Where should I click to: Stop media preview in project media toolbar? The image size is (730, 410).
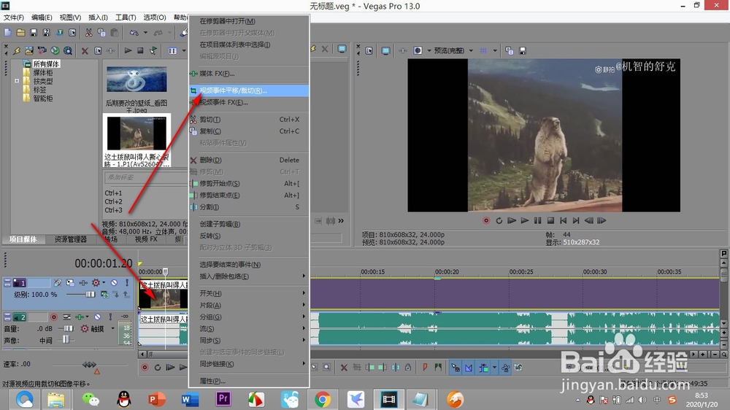[x=140, y=50]
